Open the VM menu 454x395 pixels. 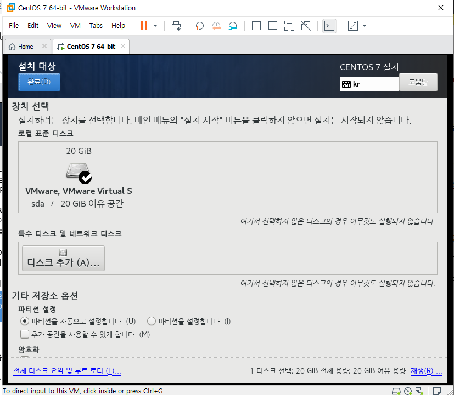tap(75, 25)
